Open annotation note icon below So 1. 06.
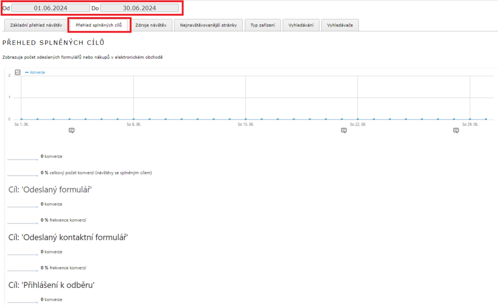The image size is (498, 305). tap(71, 131)
